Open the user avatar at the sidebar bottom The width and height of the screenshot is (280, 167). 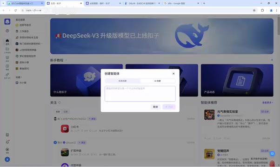click(7, 159)
